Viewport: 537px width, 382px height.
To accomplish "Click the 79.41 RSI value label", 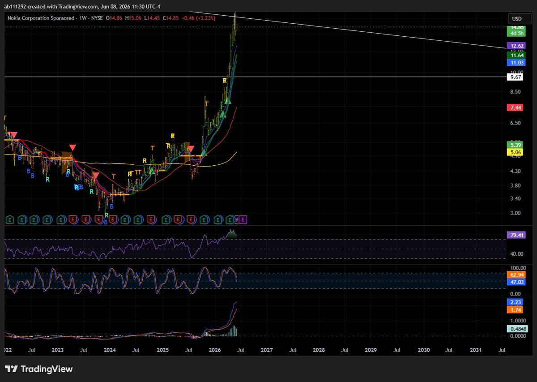I will click(516, 235).
